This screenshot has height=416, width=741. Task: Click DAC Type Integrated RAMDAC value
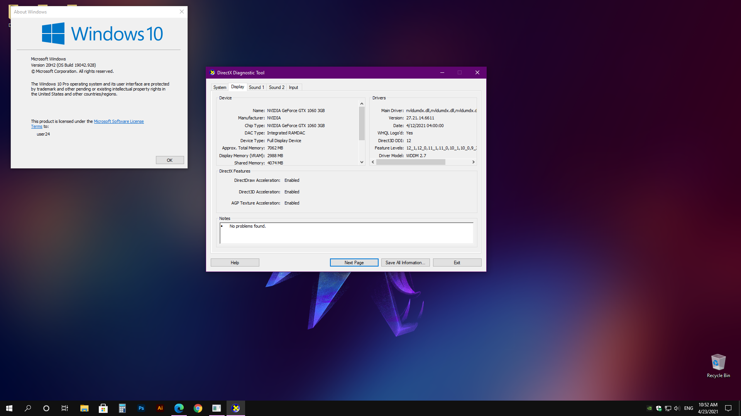tap(286, 133)
